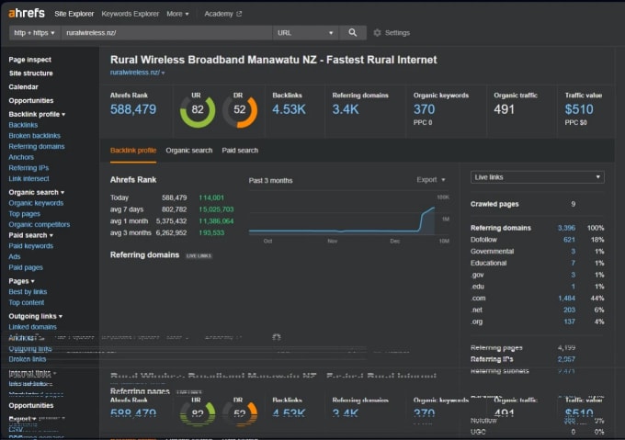Image resolution: width=625 pixels, height=440 pixels.
Task: Click Referring IPs count 2,557
Action: [566, 359]
